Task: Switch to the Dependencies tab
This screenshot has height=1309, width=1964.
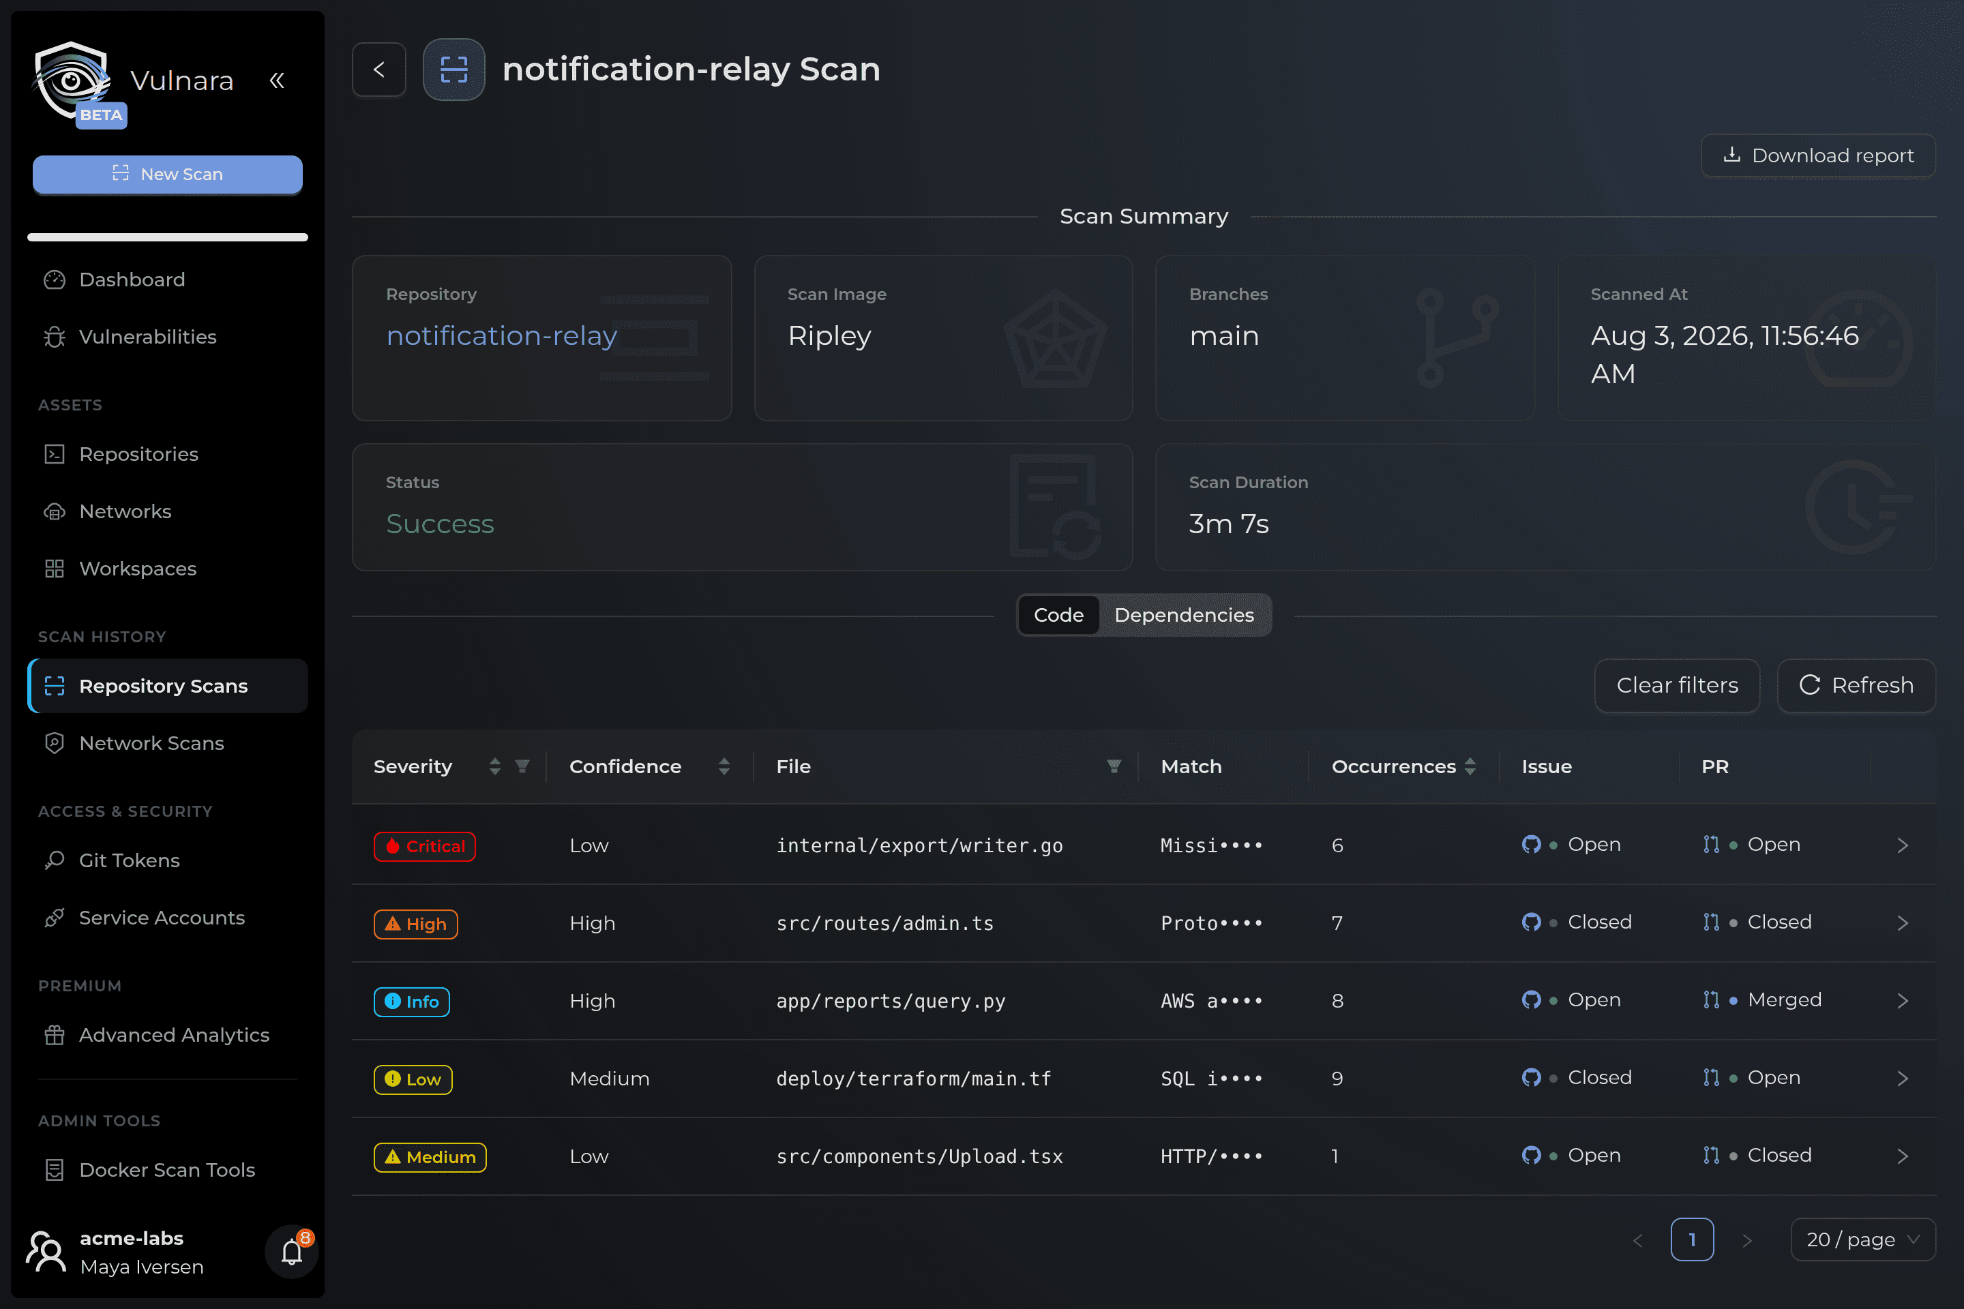Action: pyautogui.click(x=1184, y=615)
